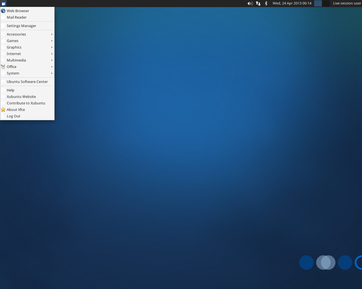Click the Office category icon
The image size is (362, 289).
[x=3, y=67]
